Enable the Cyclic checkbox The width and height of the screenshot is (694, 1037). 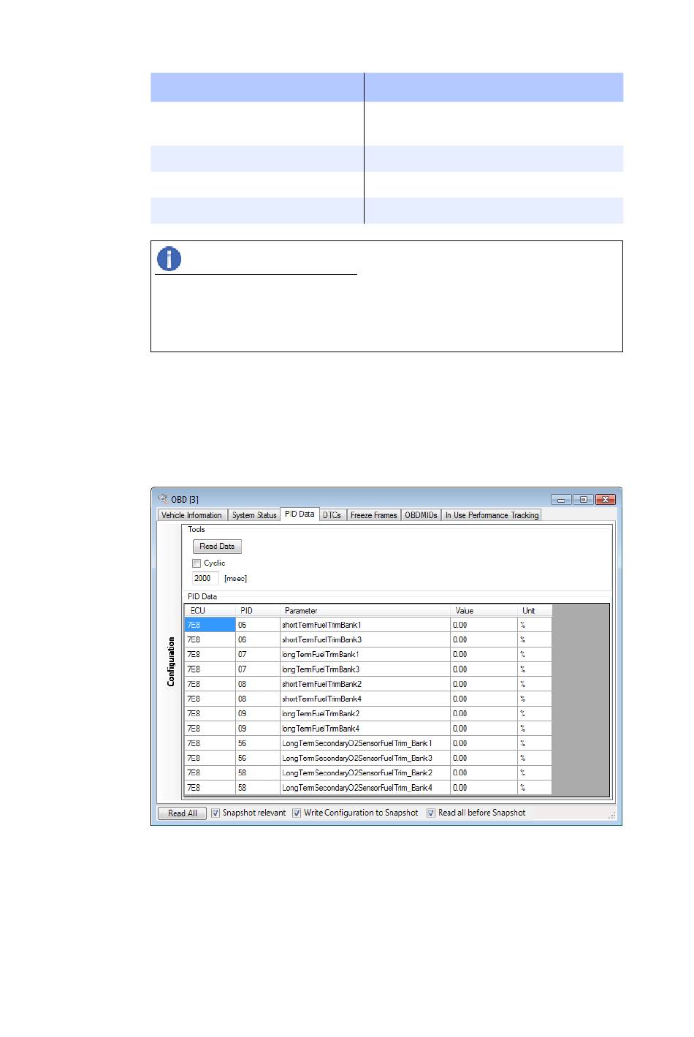tap(197, 563)
